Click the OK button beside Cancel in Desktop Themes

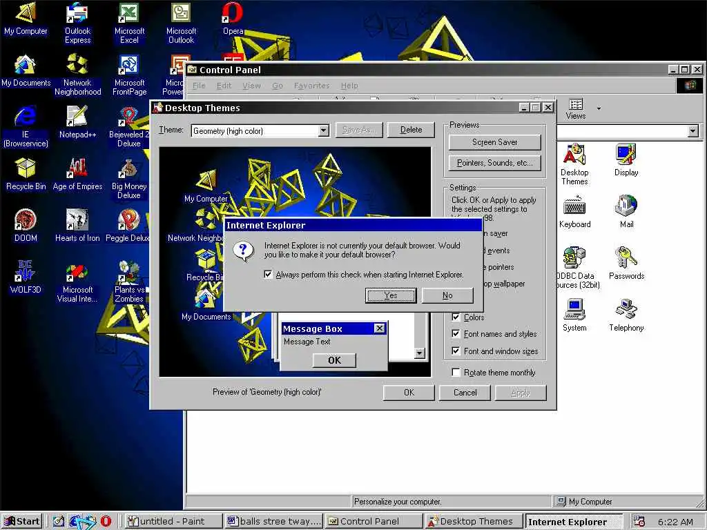[409, 393]
